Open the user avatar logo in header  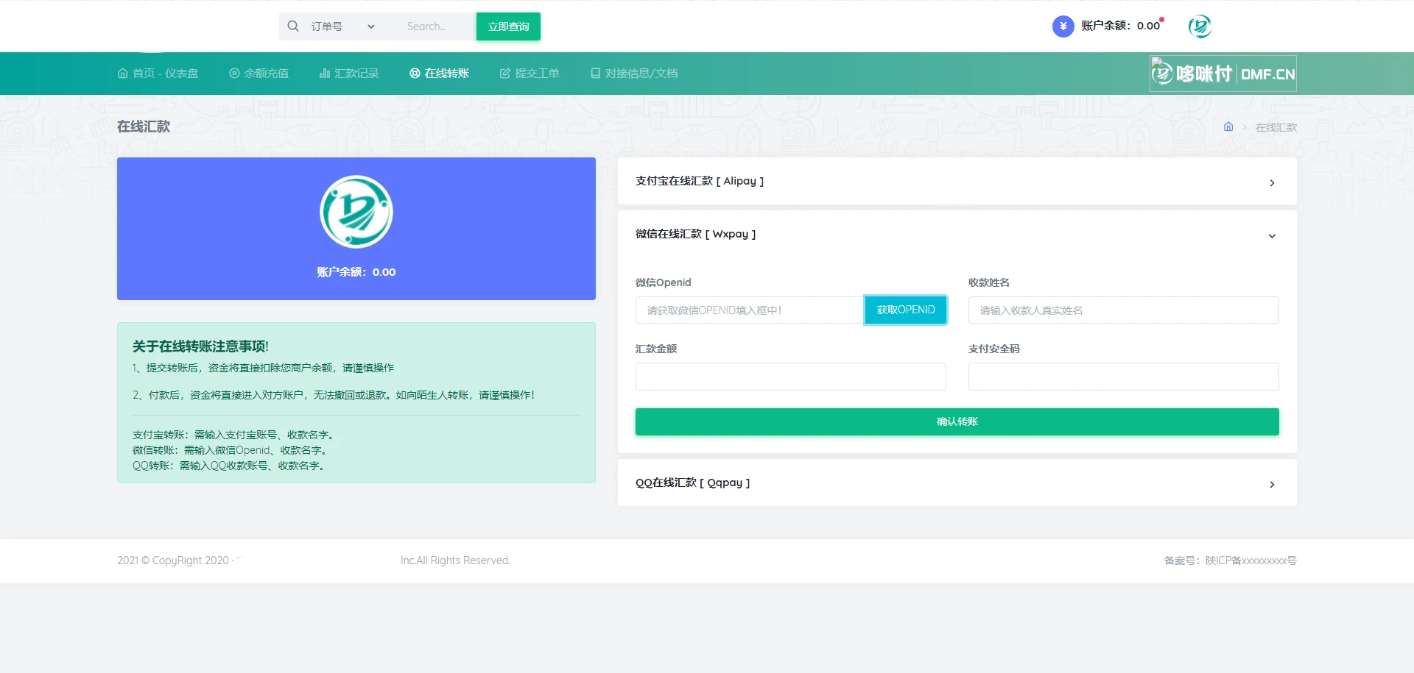[x=1200, y=26]
